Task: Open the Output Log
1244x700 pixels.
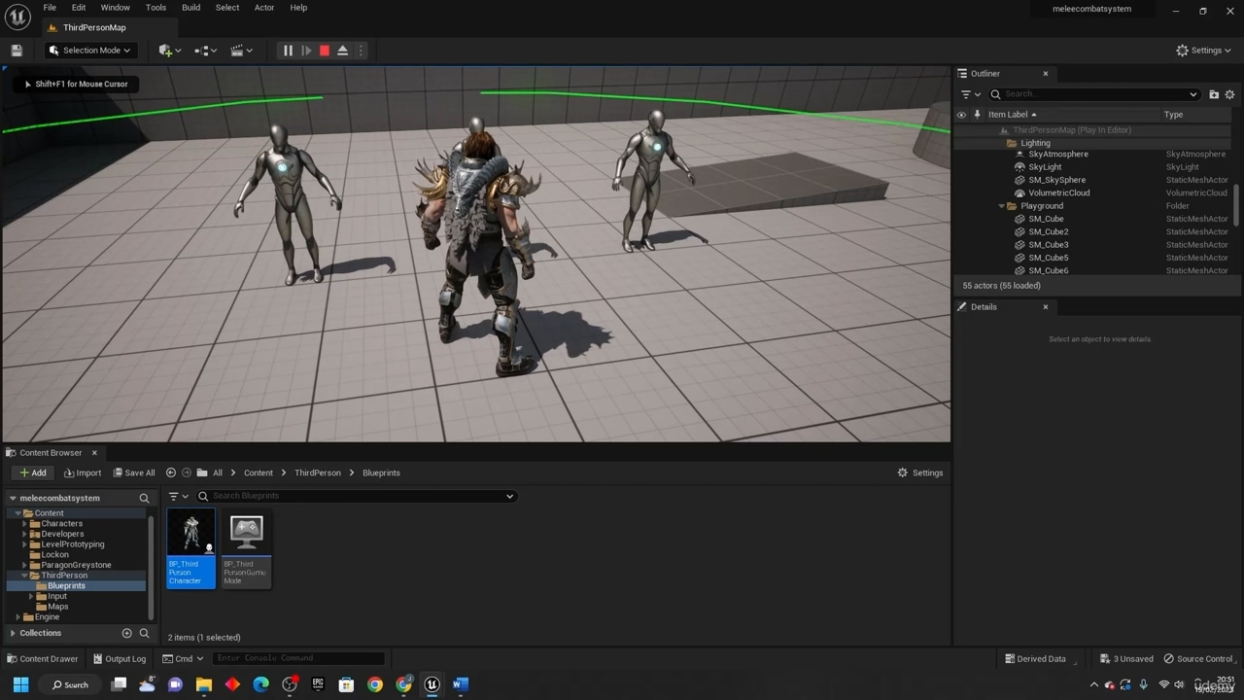Action: tap(120, 658)
